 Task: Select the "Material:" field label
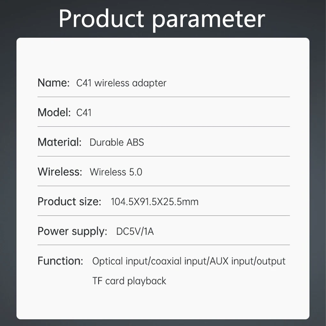tap(59, 142)
